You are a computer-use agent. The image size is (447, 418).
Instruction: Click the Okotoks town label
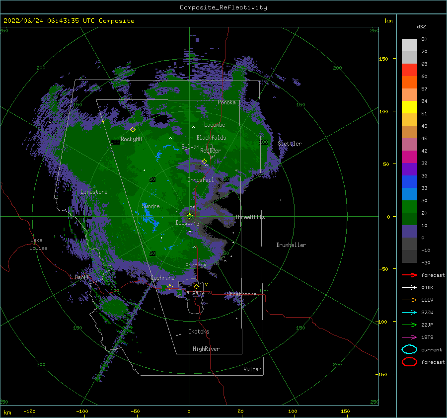coord(199,332)
